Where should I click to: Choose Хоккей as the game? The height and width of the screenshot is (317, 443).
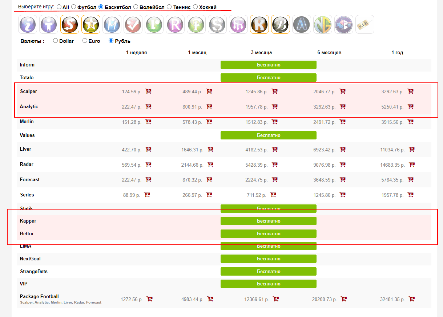[196, 7]
